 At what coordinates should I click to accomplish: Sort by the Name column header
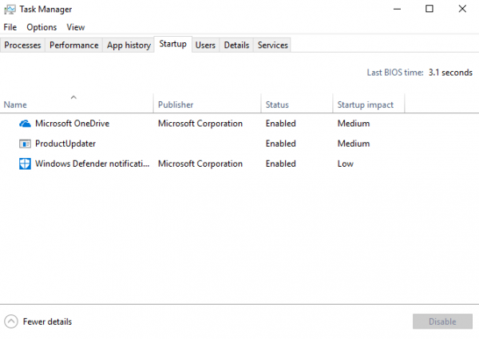[x=15, y=104]
